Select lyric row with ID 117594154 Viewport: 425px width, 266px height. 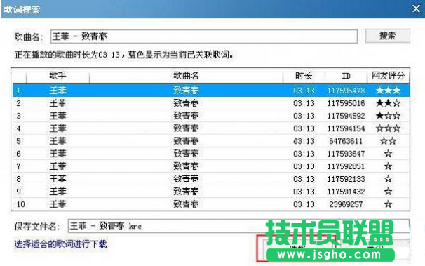tap(211, 128)
